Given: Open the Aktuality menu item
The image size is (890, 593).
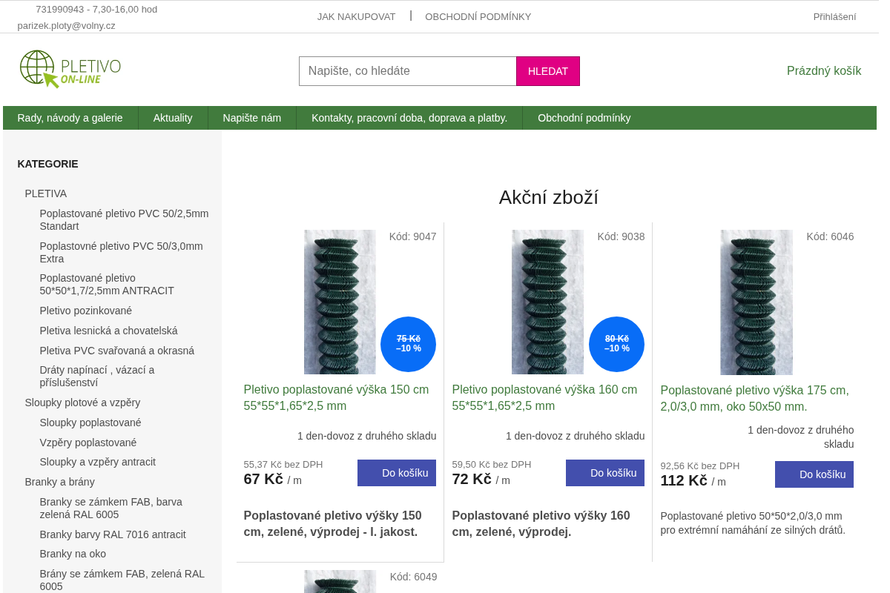Looking at the screenshot, I should tap(173, 118).
